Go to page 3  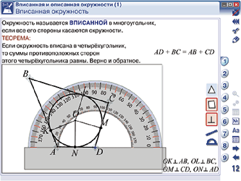coord(224,86)
